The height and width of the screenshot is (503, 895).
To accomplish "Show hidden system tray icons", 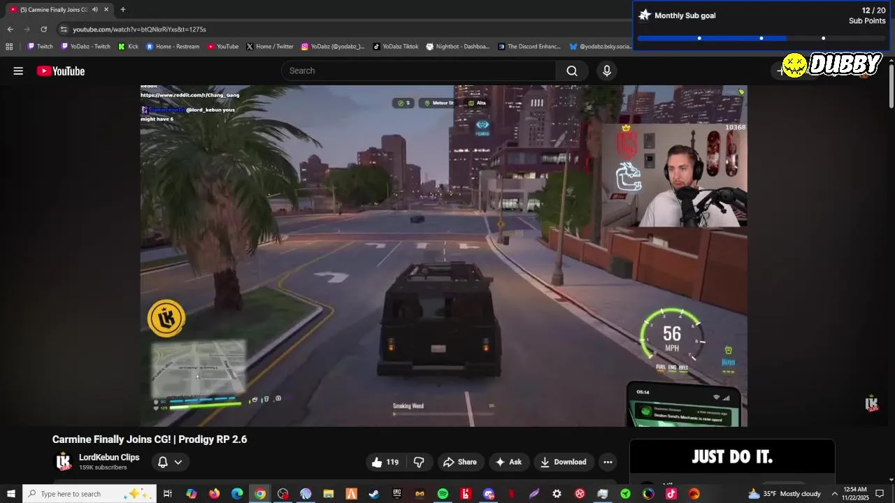I will pyautogui.click(x=834, y=494).
